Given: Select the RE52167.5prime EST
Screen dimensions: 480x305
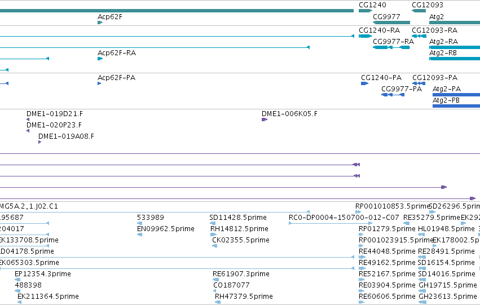Looking at the screenshot, I should (362, 280).
